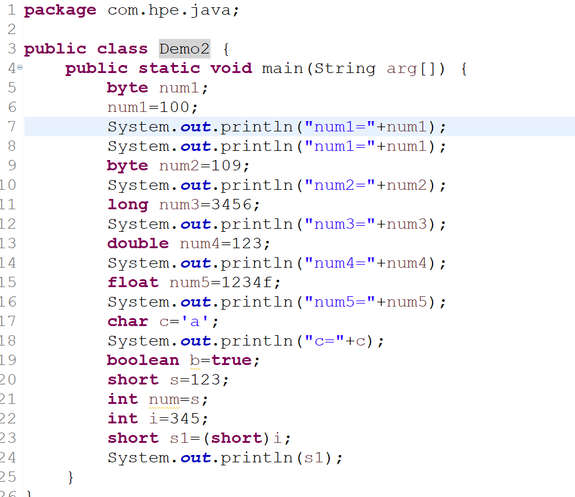The image size is (575, 497).
Task: Click the "c=" string literal on line 18
Action: (x=324, y=341)
